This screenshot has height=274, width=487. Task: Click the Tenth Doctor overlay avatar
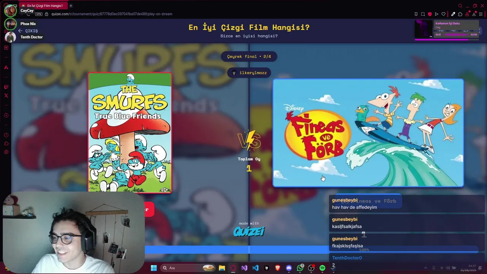pyautogui.click(x=10, y=37)
